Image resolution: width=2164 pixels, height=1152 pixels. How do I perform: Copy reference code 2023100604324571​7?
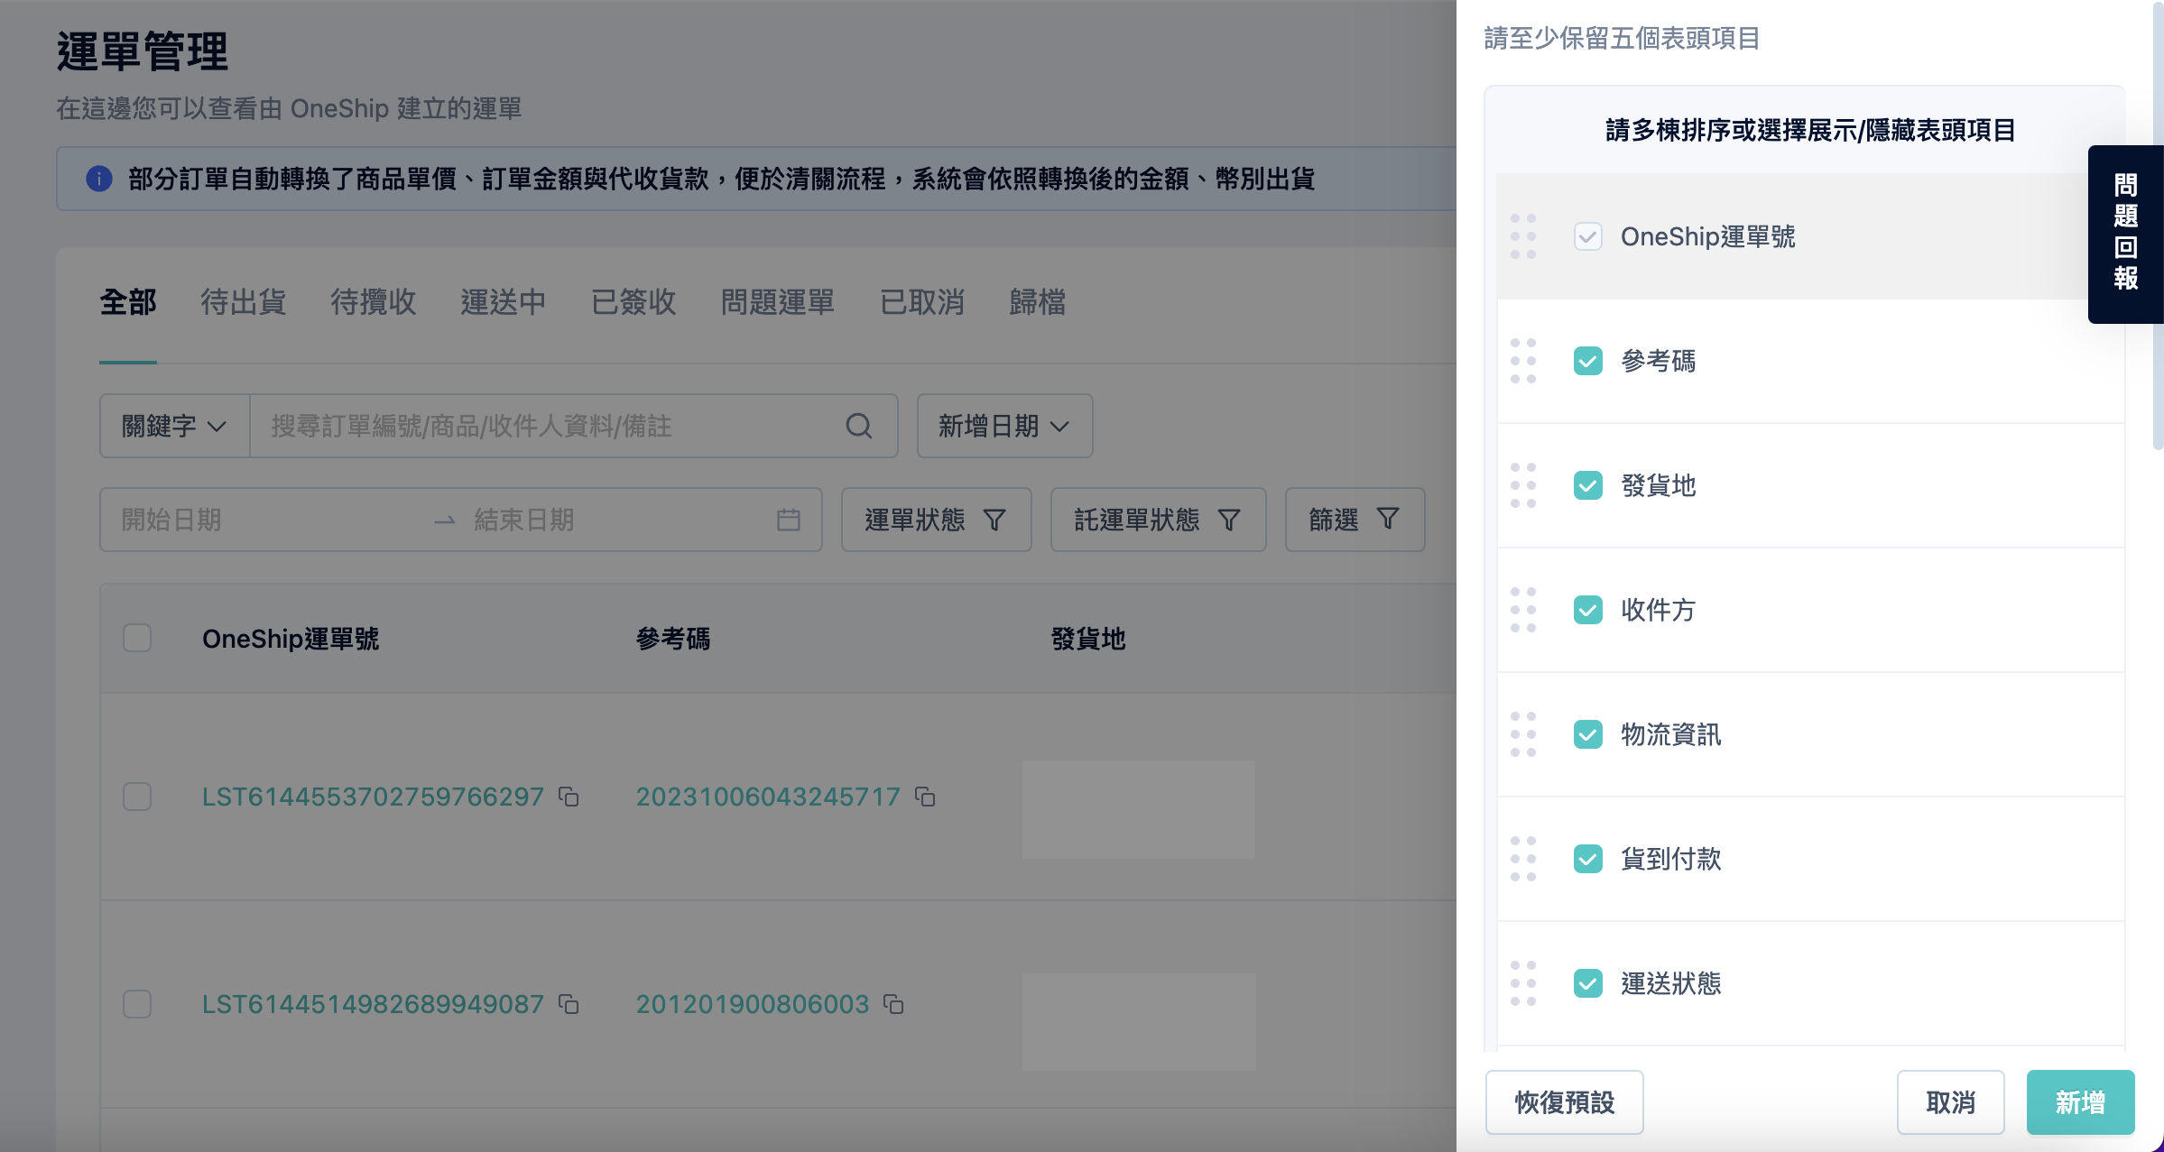(x=925, y=797)
